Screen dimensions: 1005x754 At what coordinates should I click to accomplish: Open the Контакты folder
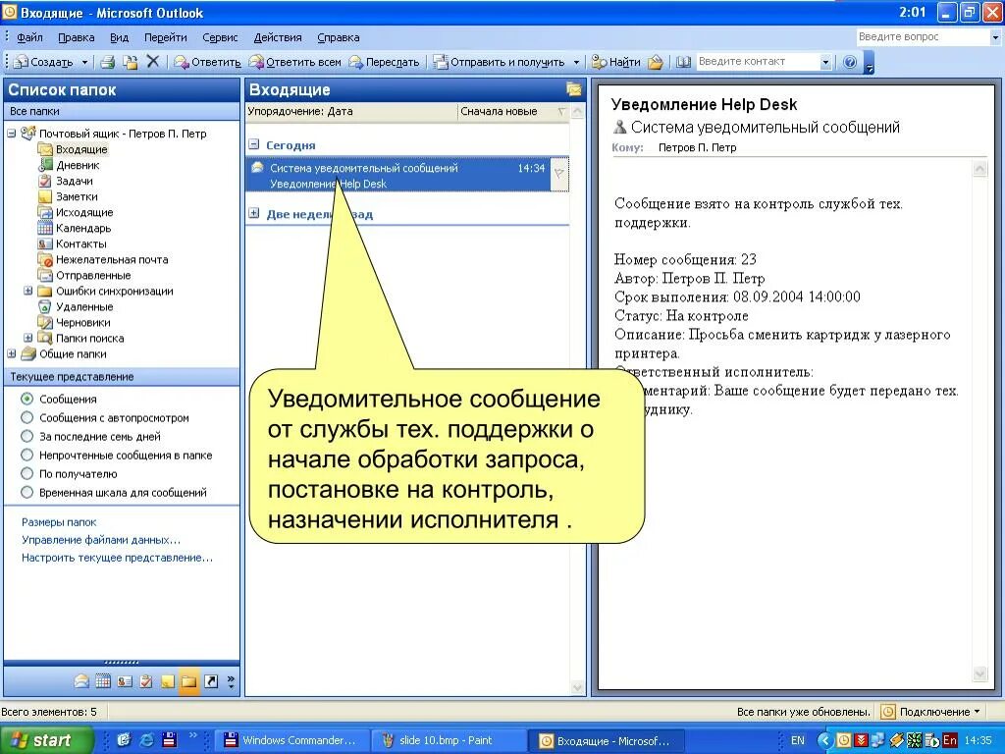(x=80, y=243)
